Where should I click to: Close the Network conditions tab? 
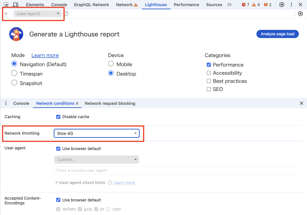point(77,103)
